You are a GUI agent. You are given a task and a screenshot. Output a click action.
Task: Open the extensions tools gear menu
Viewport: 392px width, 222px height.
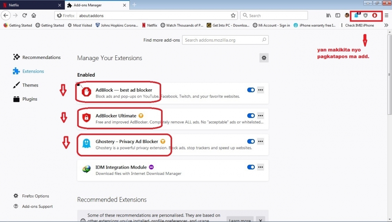(264, 58)
